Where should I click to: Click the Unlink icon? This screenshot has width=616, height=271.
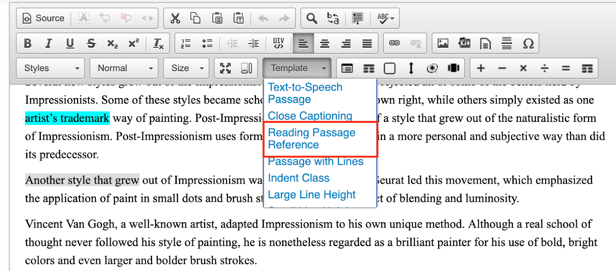(416, 43)
